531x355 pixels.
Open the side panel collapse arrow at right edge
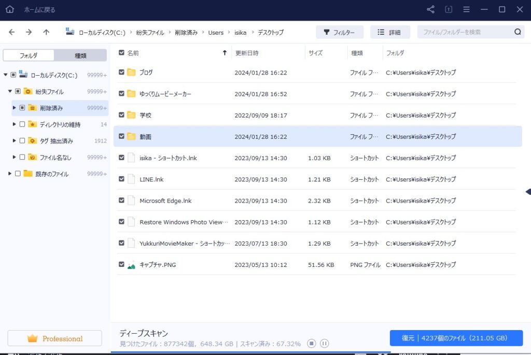coord(528,192)
